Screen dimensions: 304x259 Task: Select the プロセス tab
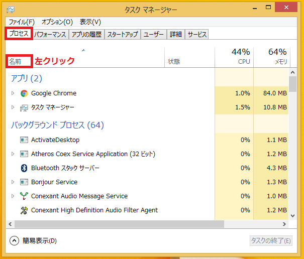[19, 33]
